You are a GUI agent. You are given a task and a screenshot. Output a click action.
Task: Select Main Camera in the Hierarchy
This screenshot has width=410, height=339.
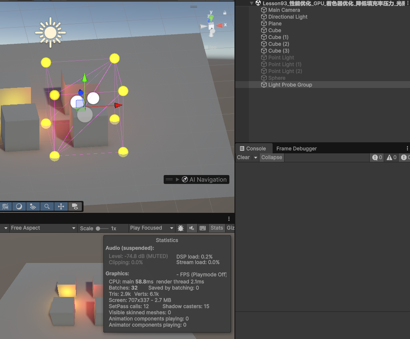[x=284, y=10]
